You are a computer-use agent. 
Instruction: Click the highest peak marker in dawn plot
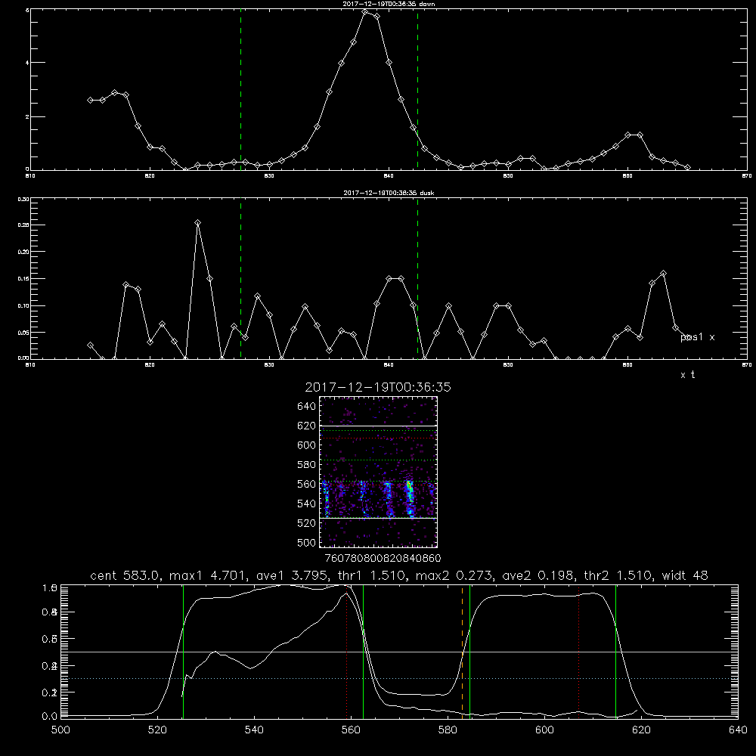pyautogui.click(x=365, y=12)
